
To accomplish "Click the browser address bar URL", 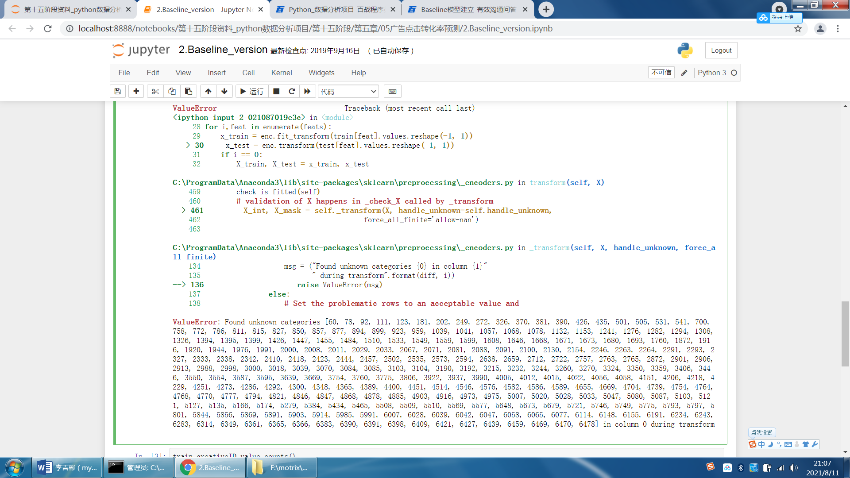I will 315,29.
